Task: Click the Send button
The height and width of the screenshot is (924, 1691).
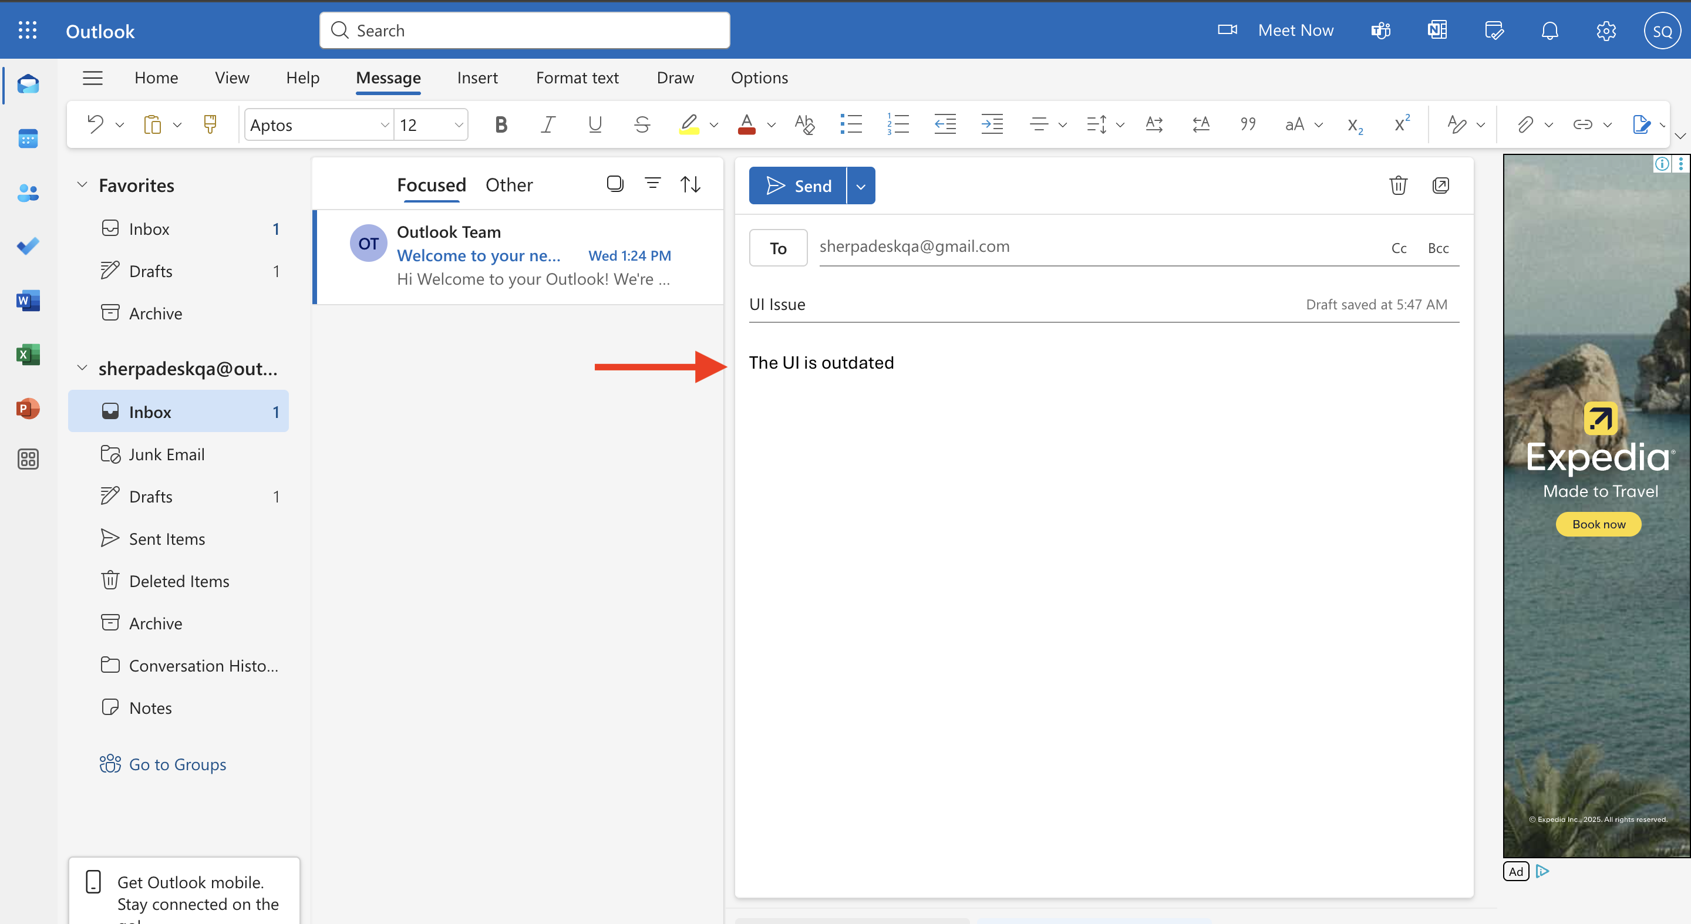Action: pos(799,186)
